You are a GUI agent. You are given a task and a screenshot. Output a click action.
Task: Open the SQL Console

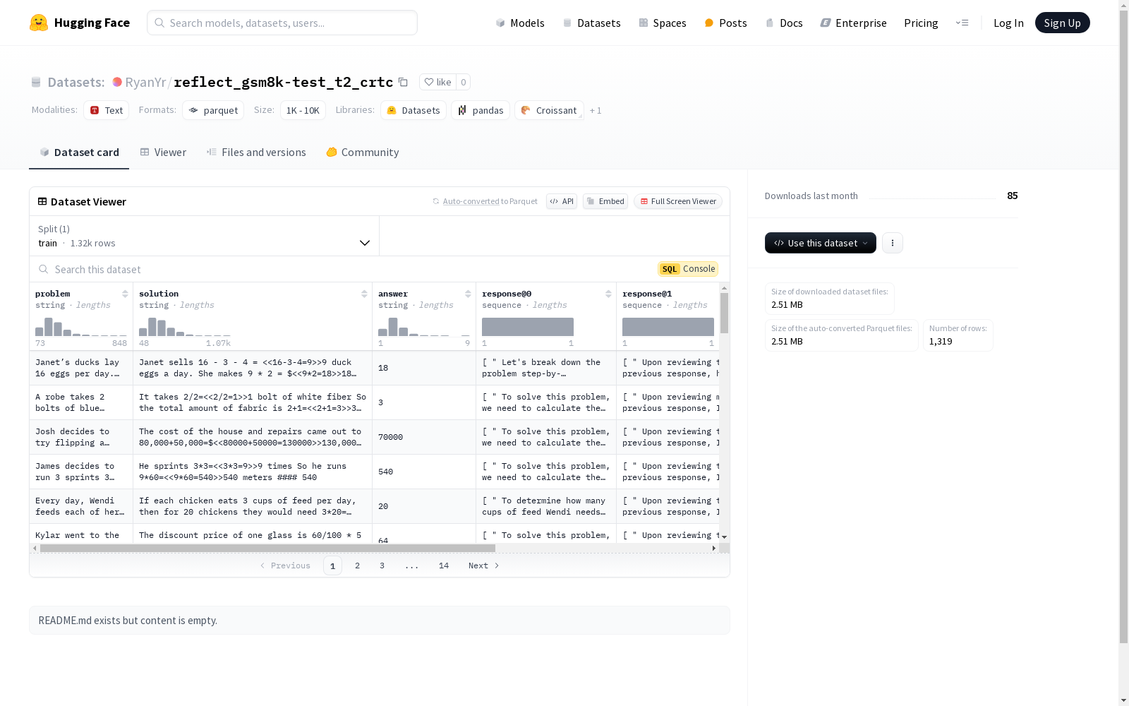[688, 269]
